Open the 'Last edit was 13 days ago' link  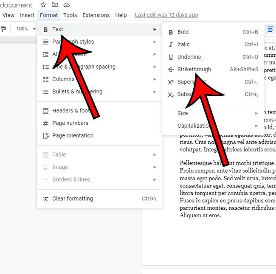pos(166,15)
